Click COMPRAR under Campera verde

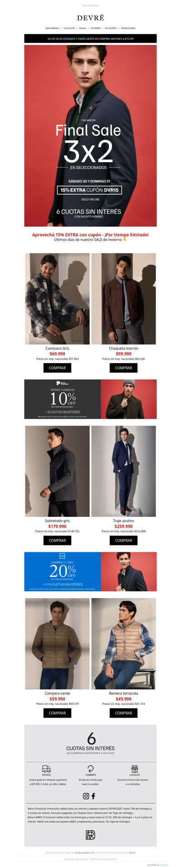(57, 713)
